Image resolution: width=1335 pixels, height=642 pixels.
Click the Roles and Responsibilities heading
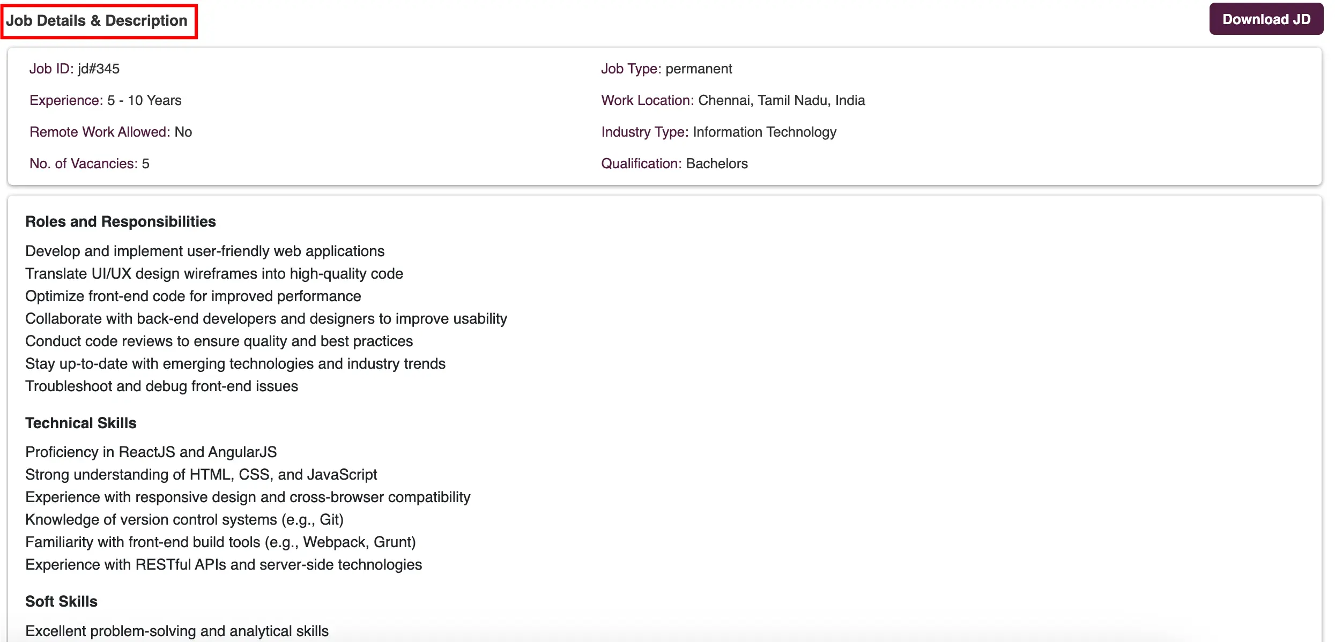coord(121,221)
